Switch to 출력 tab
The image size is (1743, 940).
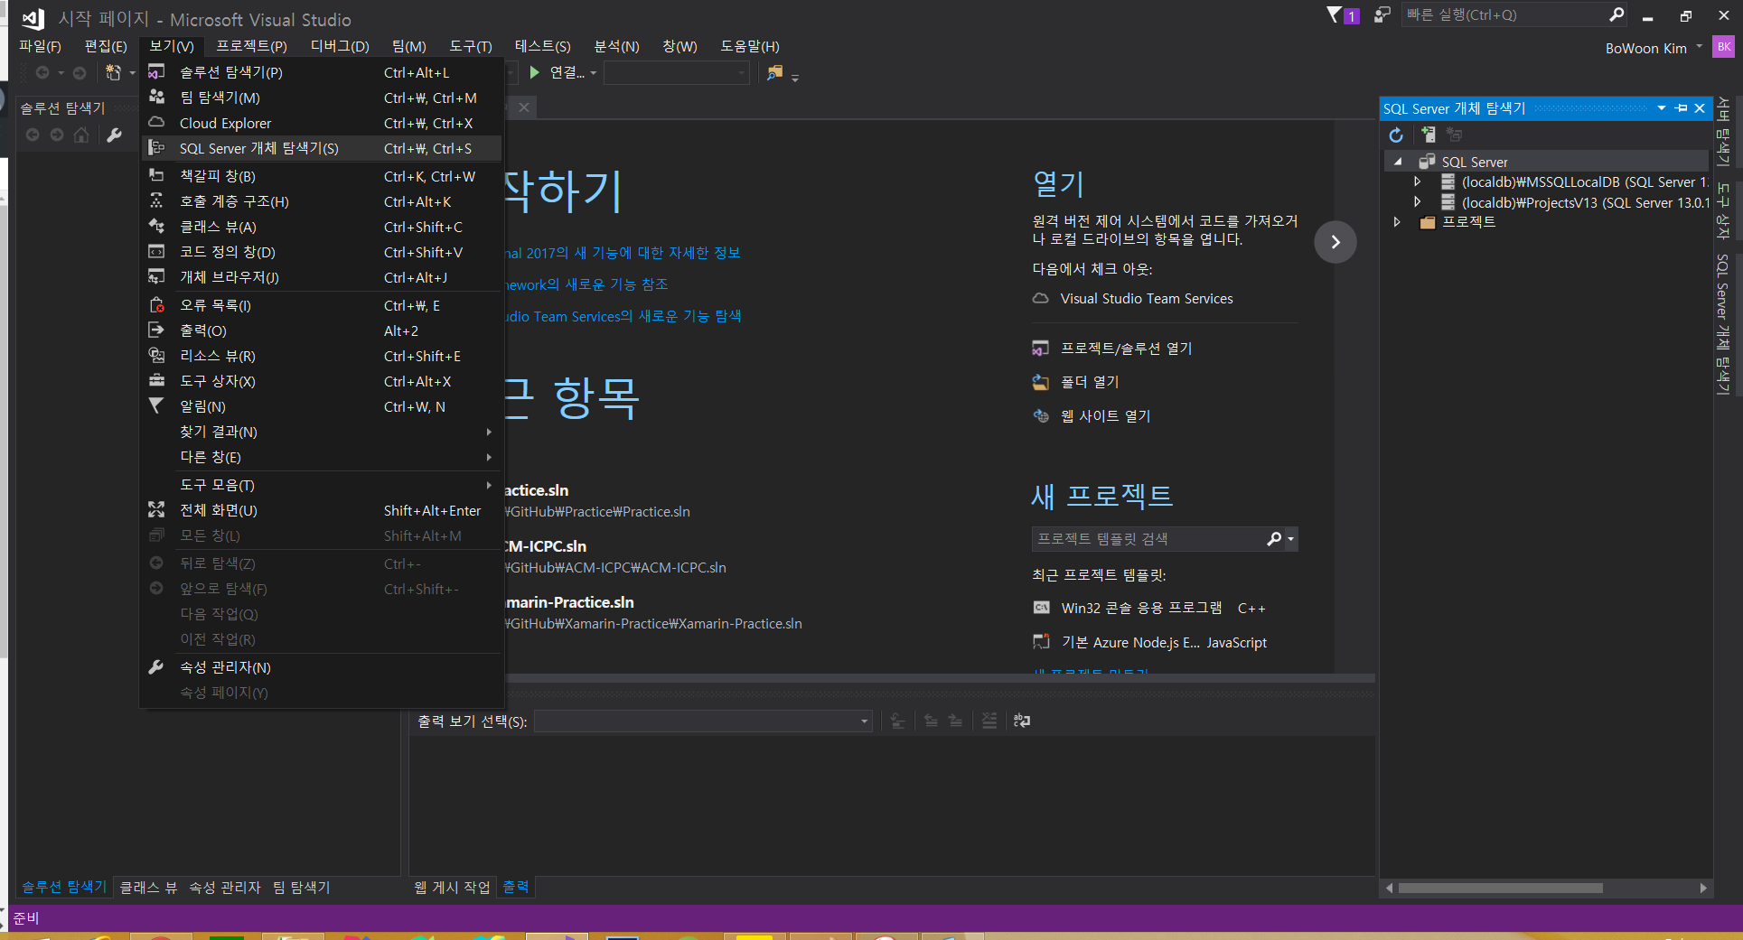(516, 888)
